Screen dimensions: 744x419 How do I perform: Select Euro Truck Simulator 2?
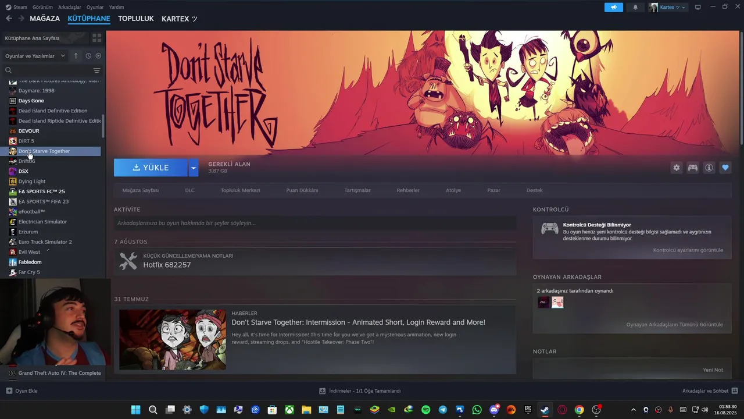[45, 242]
